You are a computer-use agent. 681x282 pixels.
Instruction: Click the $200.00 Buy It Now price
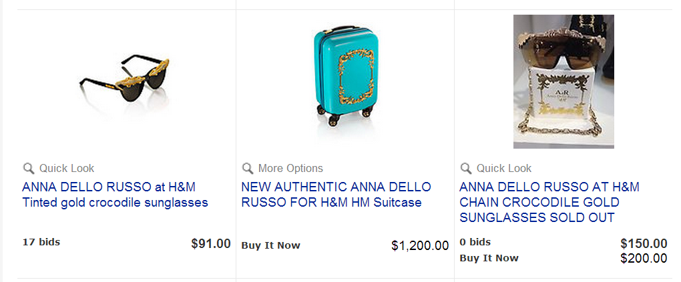coord(643,258)
